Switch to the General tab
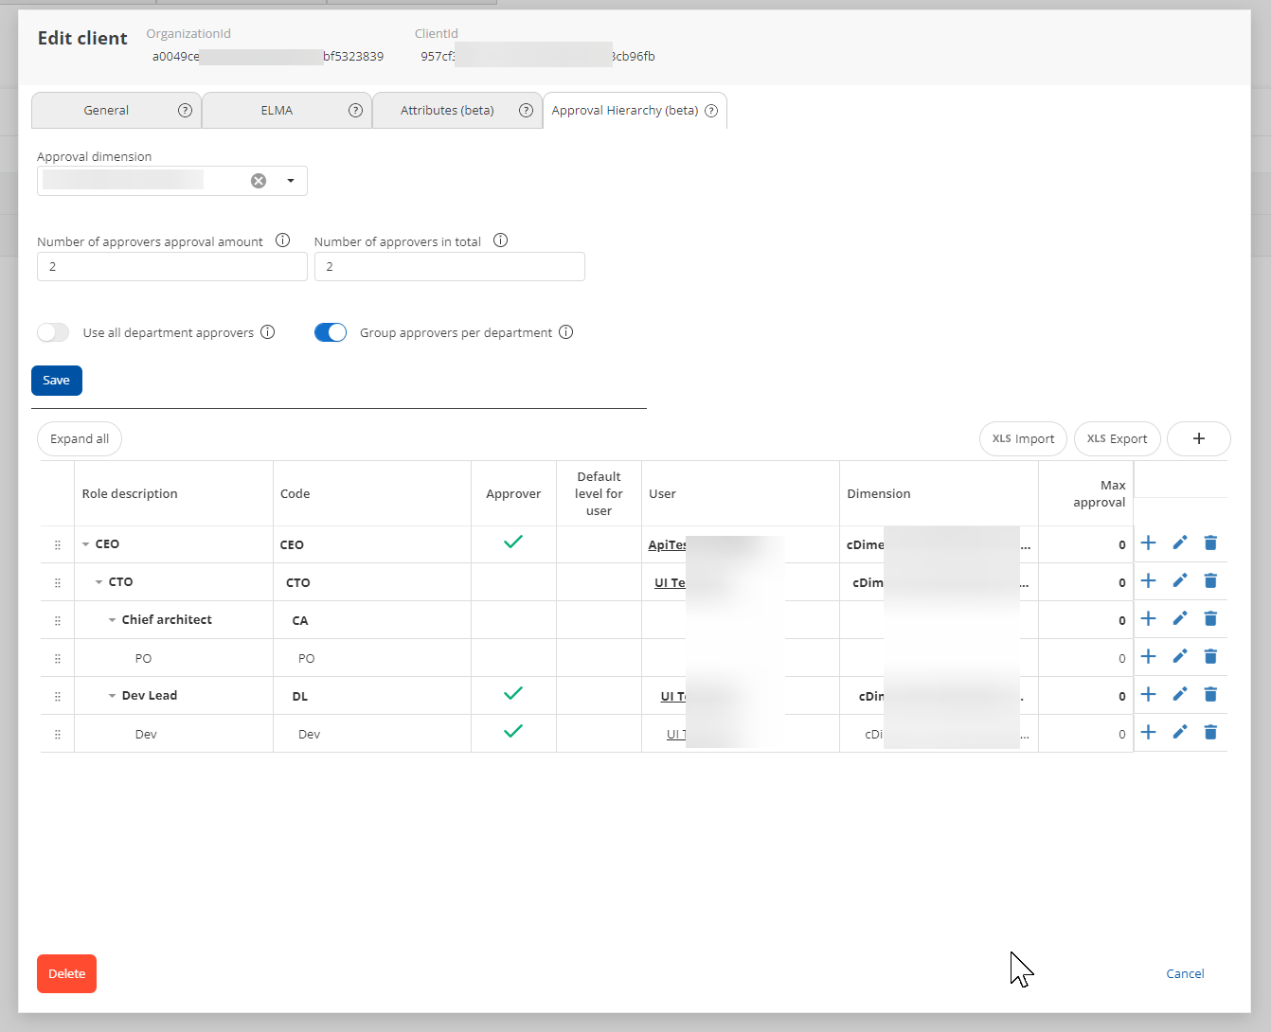The width and height of the screenshot is (1271, 1032). [106, 111]
